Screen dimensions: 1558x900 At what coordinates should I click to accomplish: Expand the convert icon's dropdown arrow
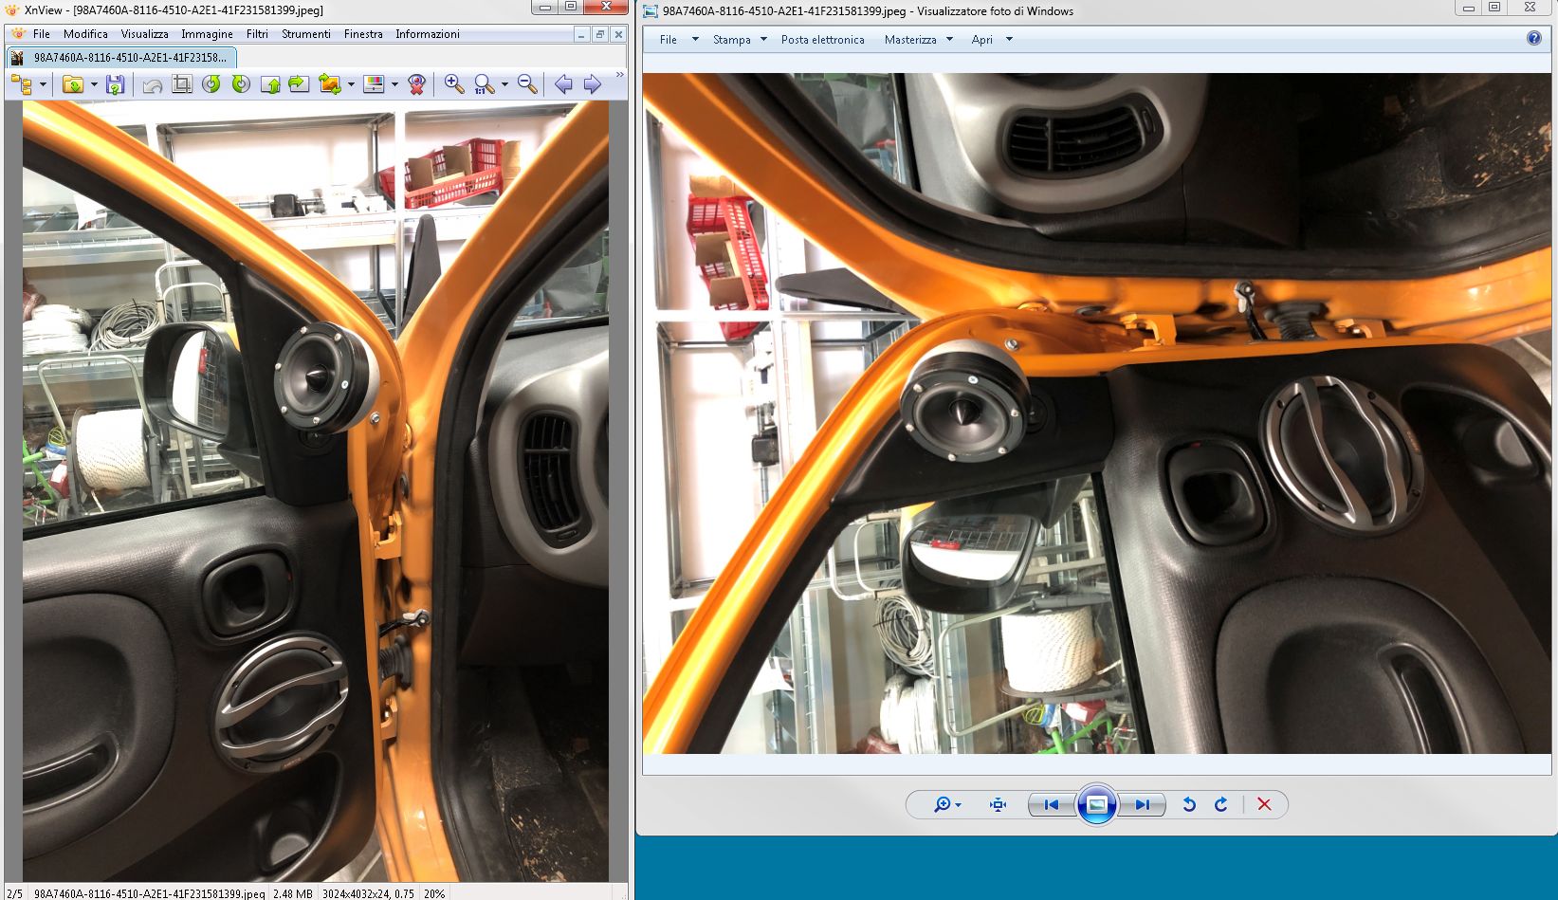[x=351, y=84]
